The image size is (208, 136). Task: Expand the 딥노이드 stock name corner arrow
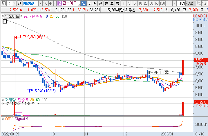click(79, 5)
